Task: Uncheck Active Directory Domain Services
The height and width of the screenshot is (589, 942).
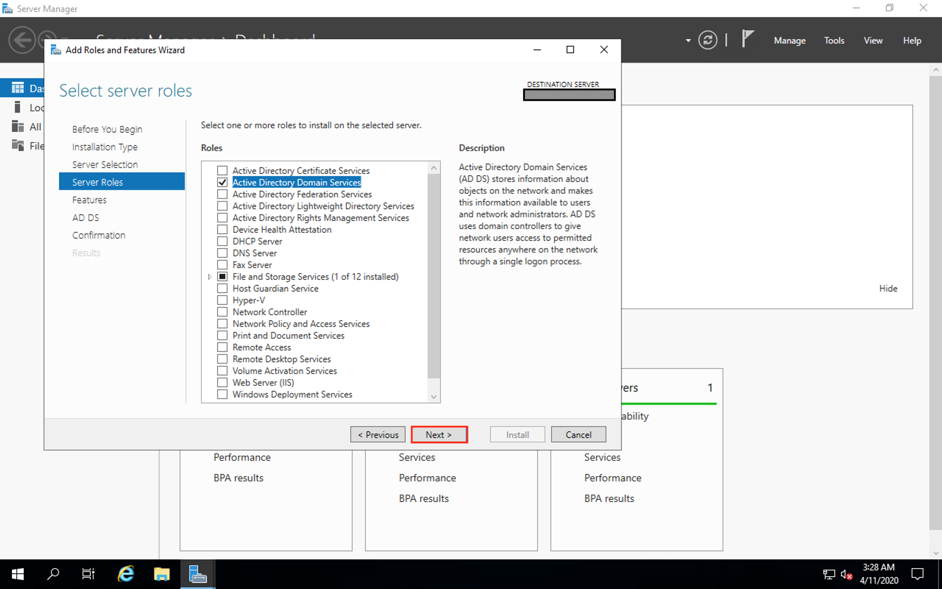Action: 222,182
